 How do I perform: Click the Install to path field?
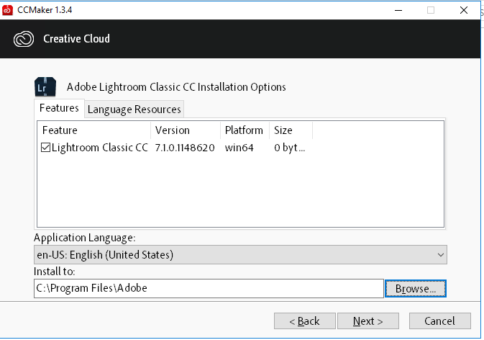point(209,288)
